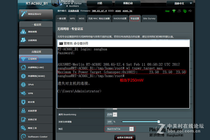
Task: Open the 380.65_X7.4 firmware link
Action: [x=99, y=11]
